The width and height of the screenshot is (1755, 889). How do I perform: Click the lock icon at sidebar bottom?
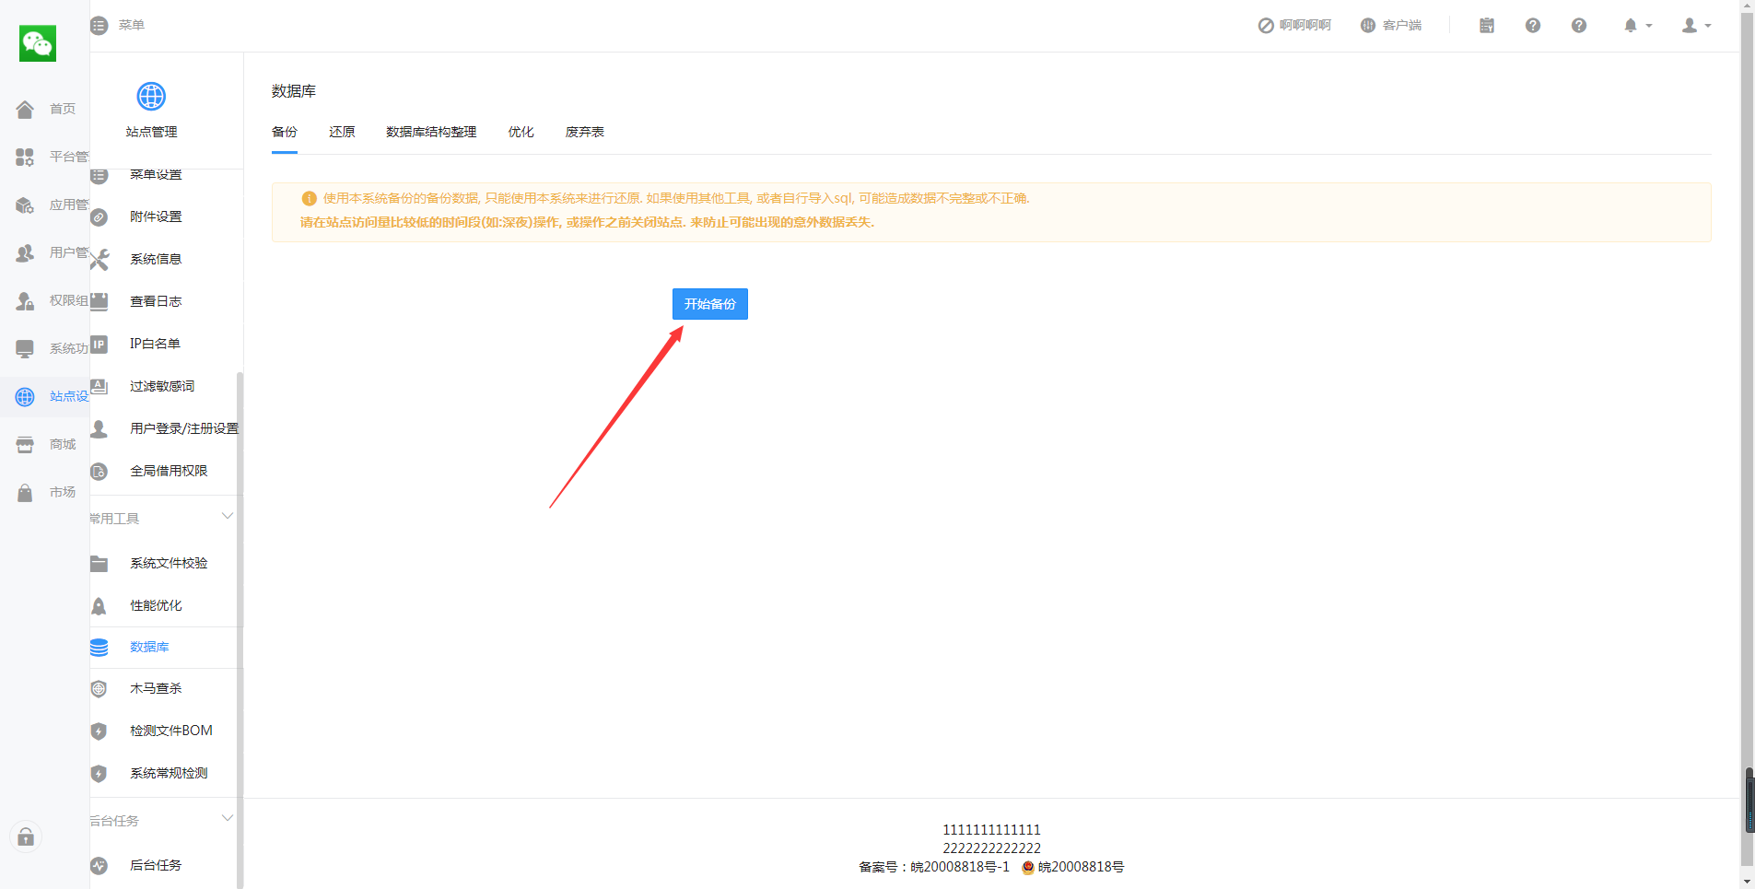click(x=26, y=836)
